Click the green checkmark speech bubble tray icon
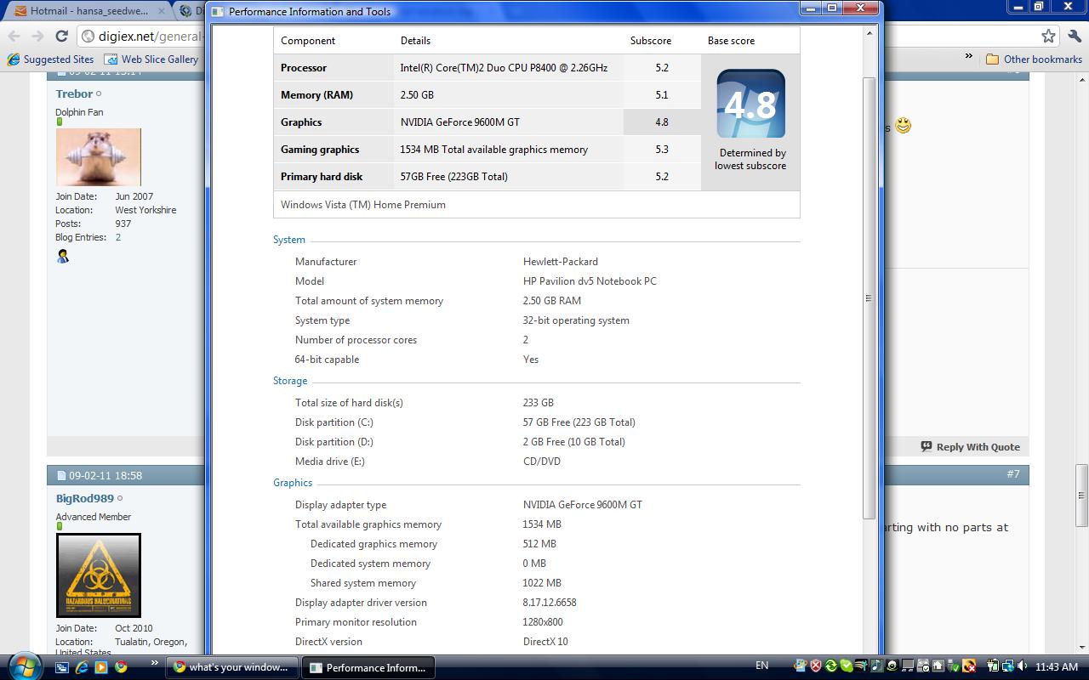 click(847, 666)
